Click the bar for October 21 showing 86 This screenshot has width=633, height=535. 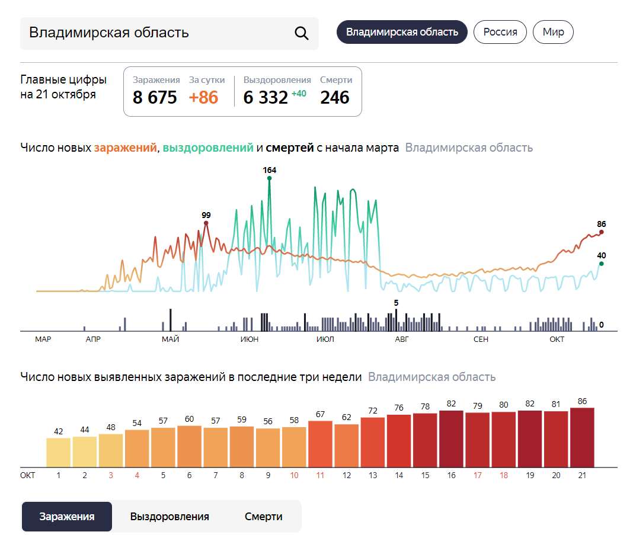coord(582,438)
